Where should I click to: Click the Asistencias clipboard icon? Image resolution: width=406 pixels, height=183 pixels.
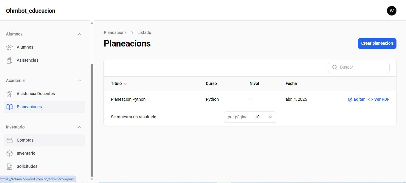coord(10,61)
